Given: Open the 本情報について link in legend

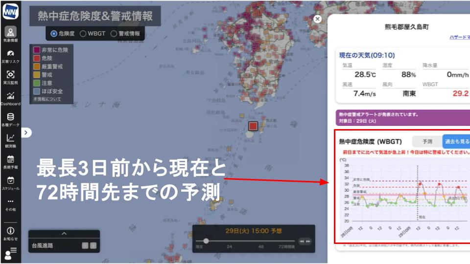Looking at the screenshot, I should click(x=47, y=99).
